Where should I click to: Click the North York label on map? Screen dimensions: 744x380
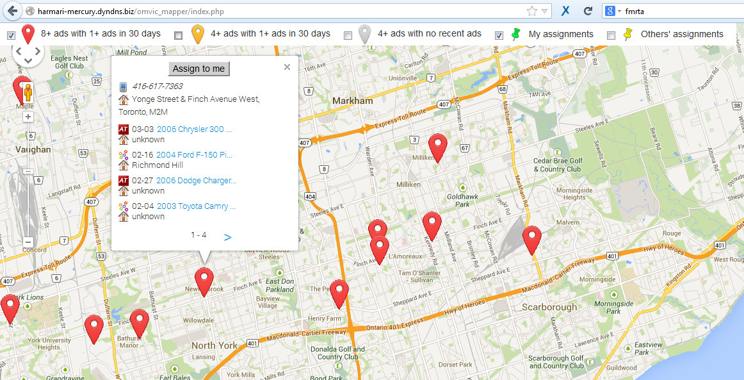point(214,346)
